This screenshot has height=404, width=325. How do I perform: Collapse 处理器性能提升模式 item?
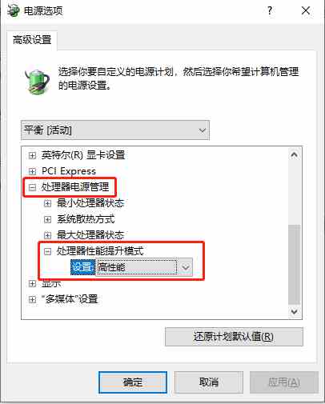[x=47, y=251]
